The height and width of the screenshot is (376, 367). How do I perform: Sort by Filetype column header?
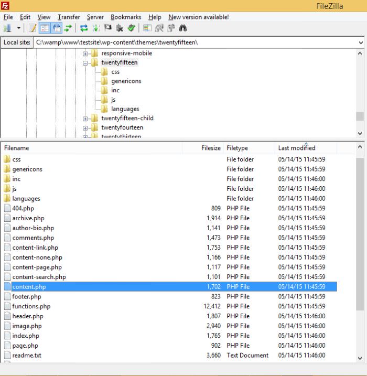coord(249,148)
